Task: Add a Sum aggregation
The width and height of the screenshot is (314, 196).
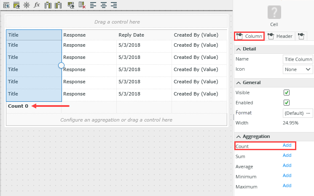Action: click(287, 155)
